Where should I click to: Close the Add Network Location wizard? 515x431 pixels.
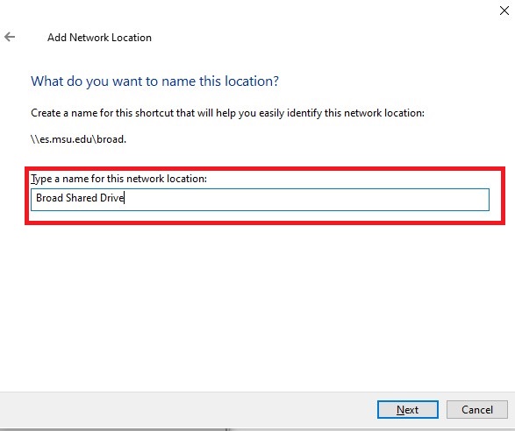(x=504, y=11)
